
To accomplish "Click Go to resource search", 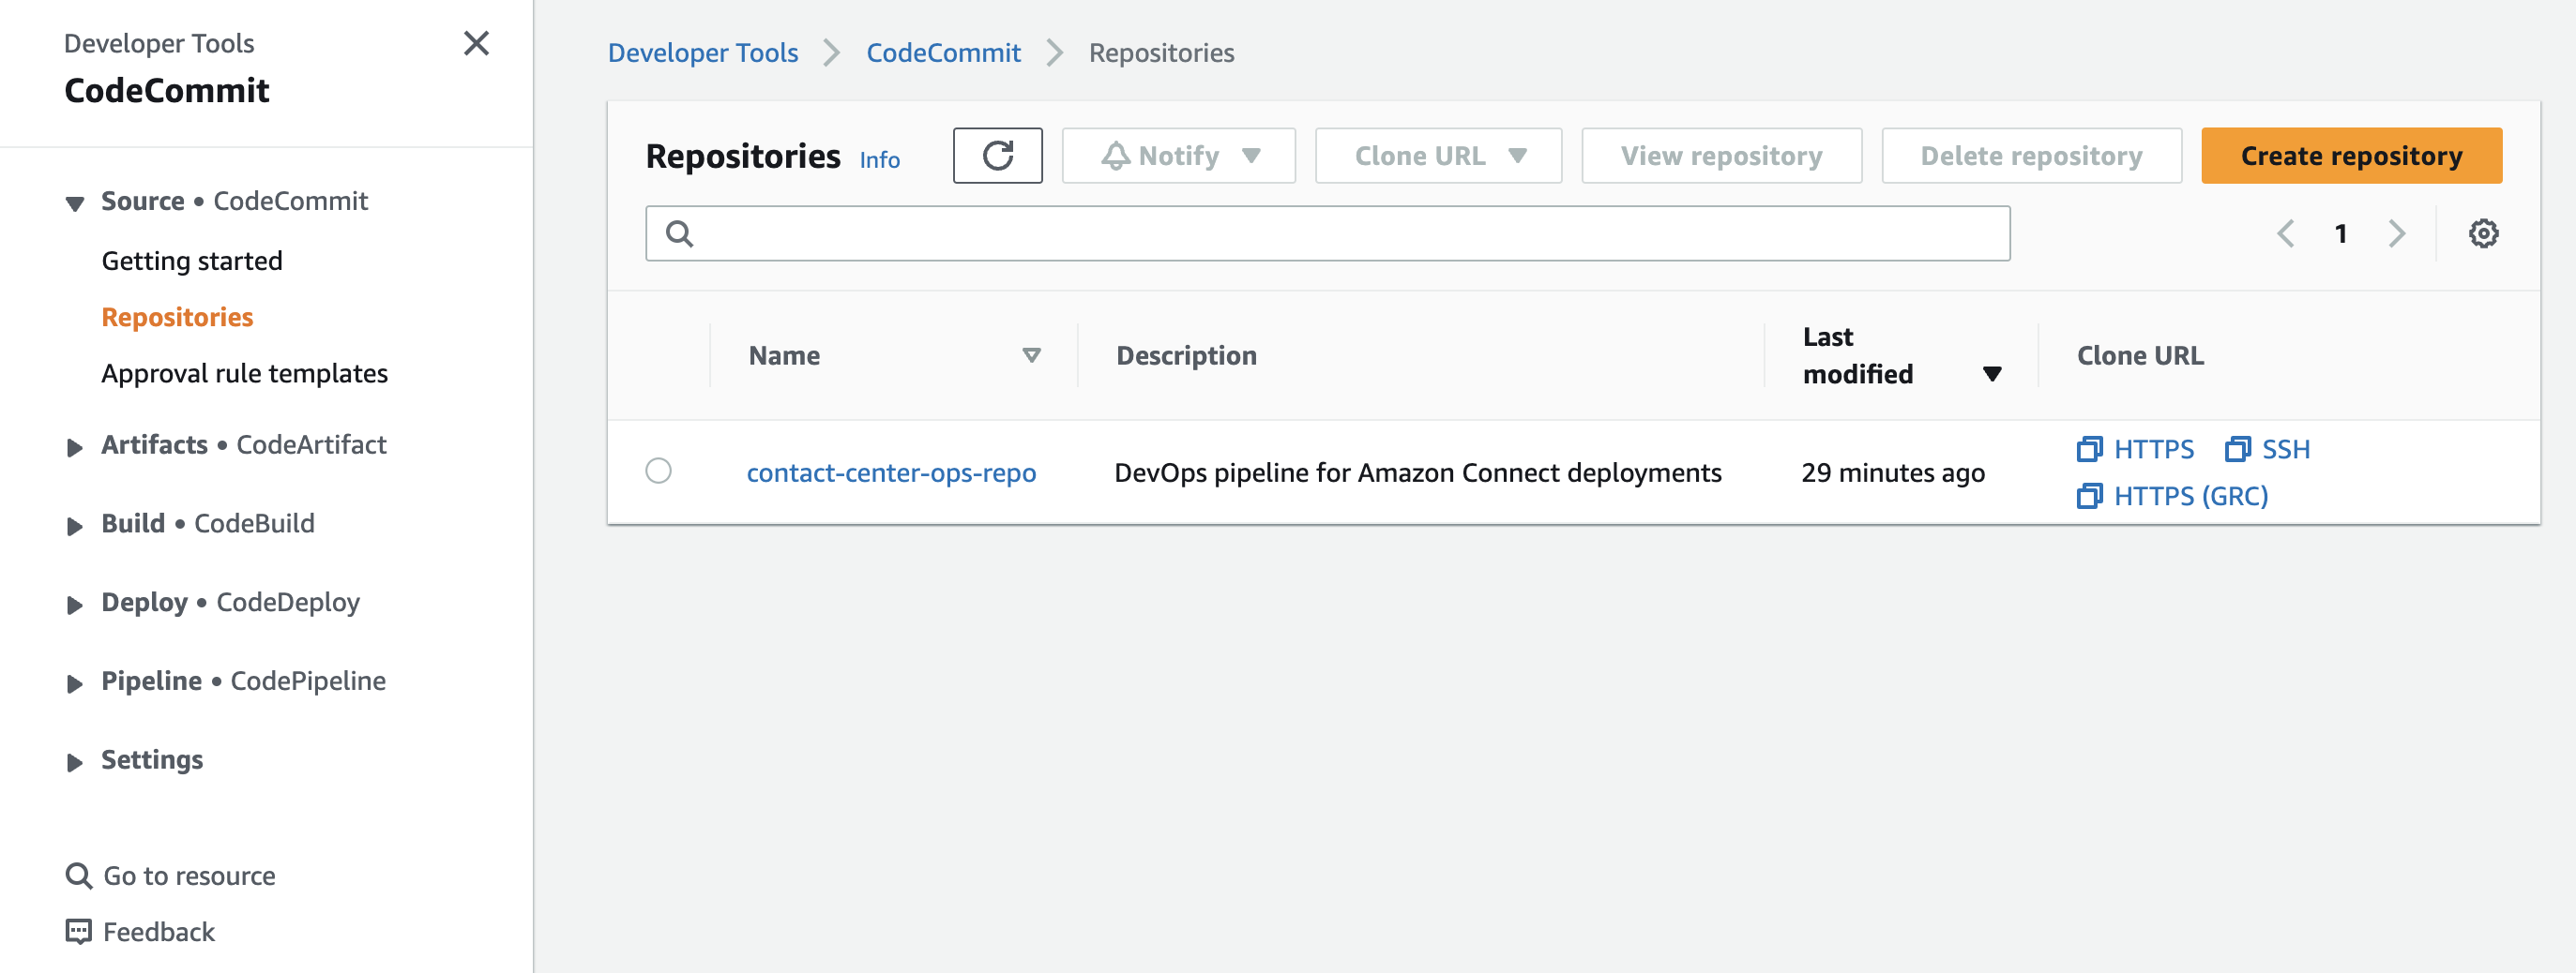I will 170,876.
